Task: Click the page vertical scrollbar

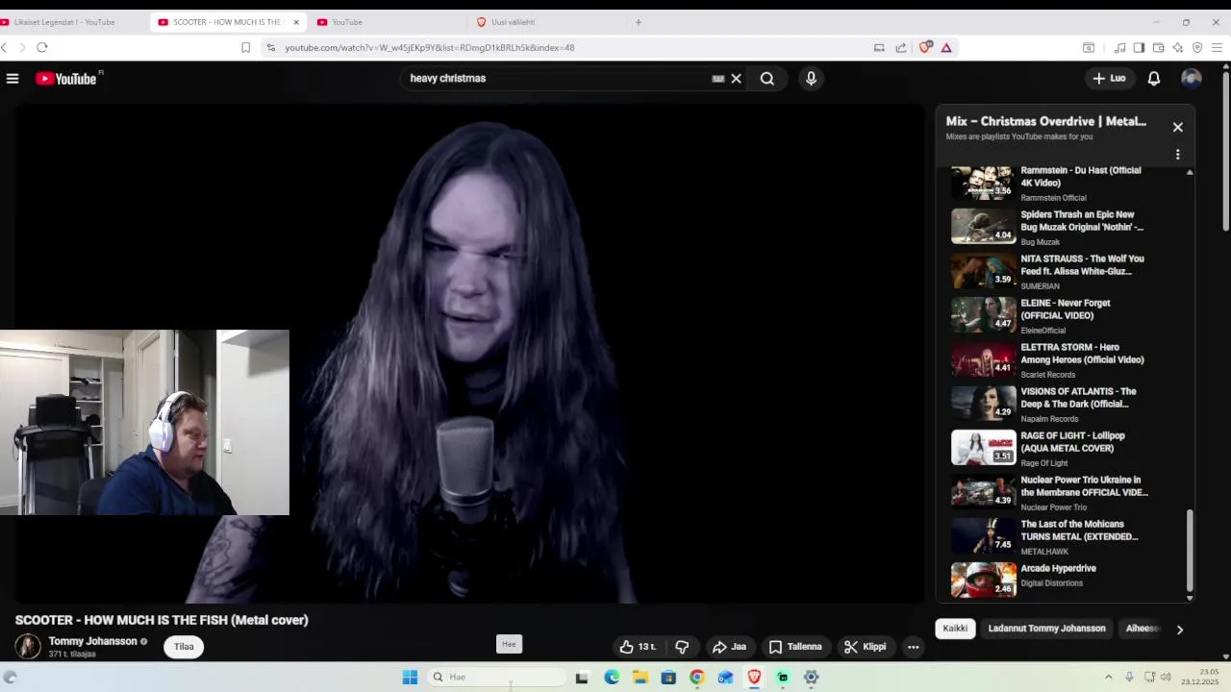Action: (1226, 151)
